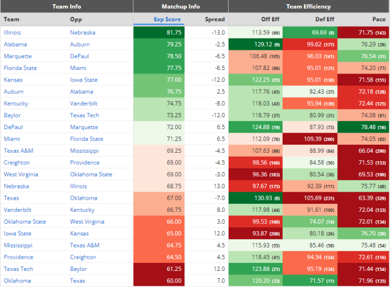Select the 93.87 offensive efficiency cell

(x=256, y=233)
